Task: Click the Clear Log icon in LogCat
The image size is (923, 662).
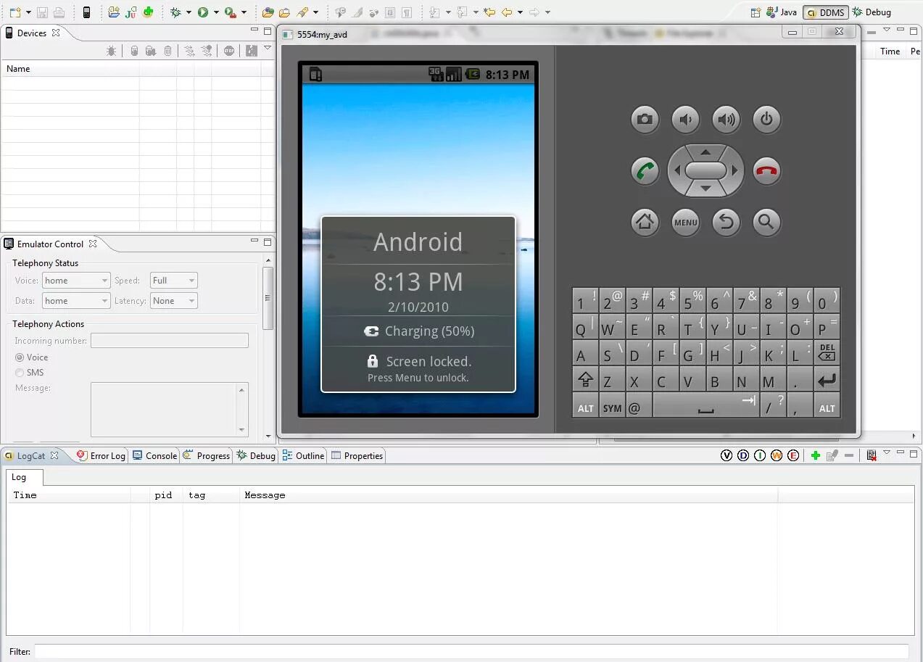Action: [872, 455]
